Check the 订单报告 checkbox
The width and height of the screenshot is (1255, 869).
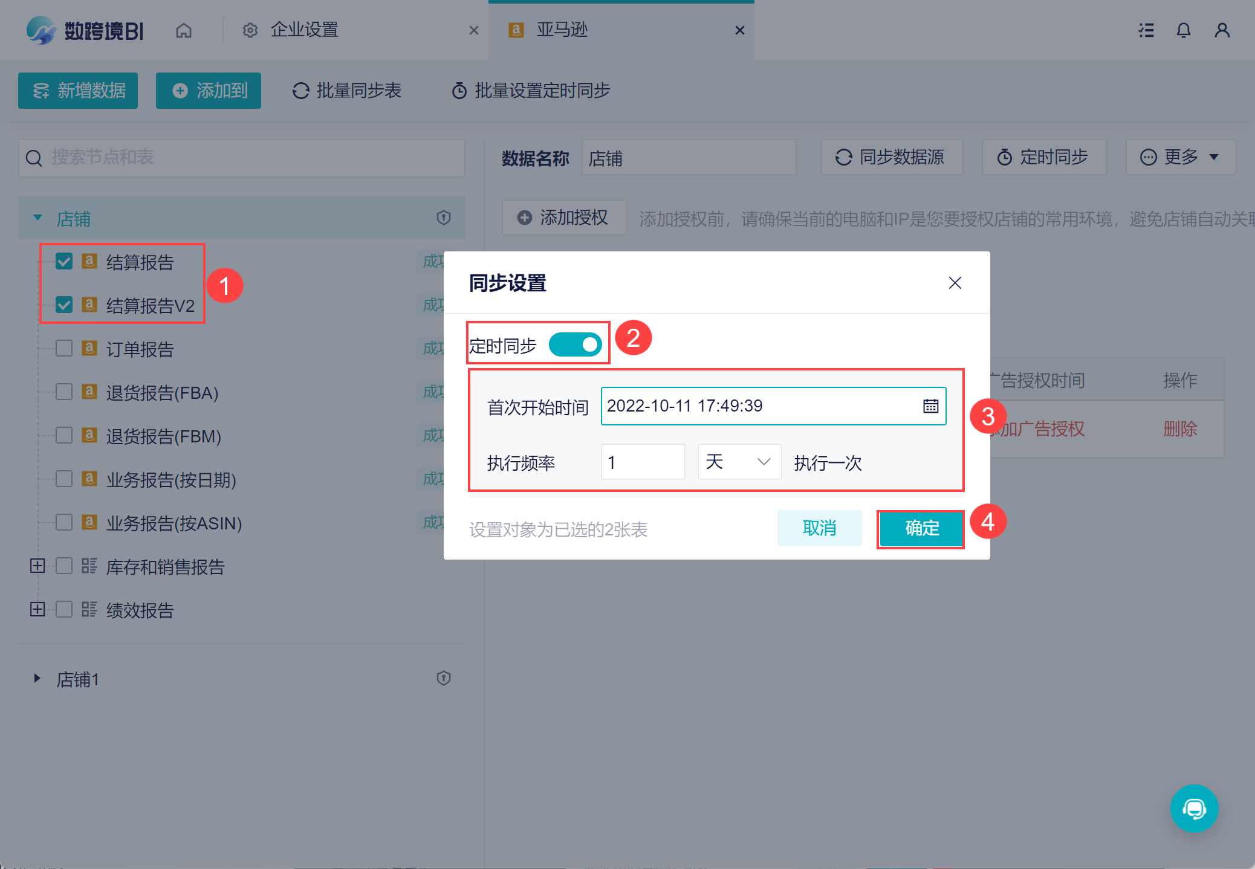(64, 349)
